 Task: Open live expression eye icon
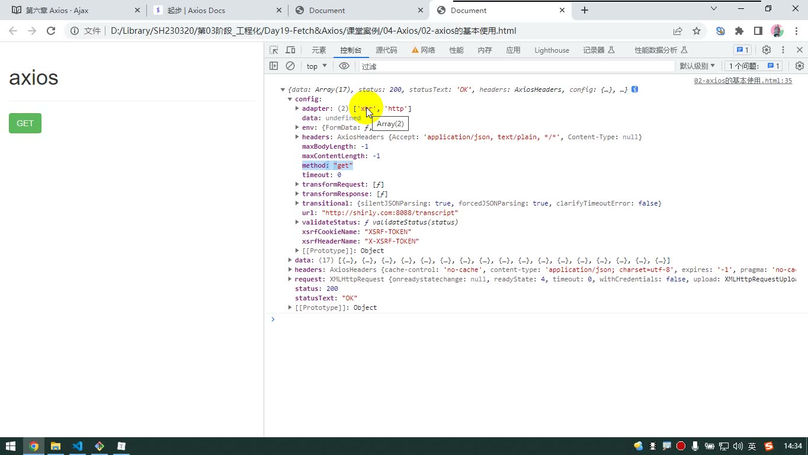[x=344, y=66]
